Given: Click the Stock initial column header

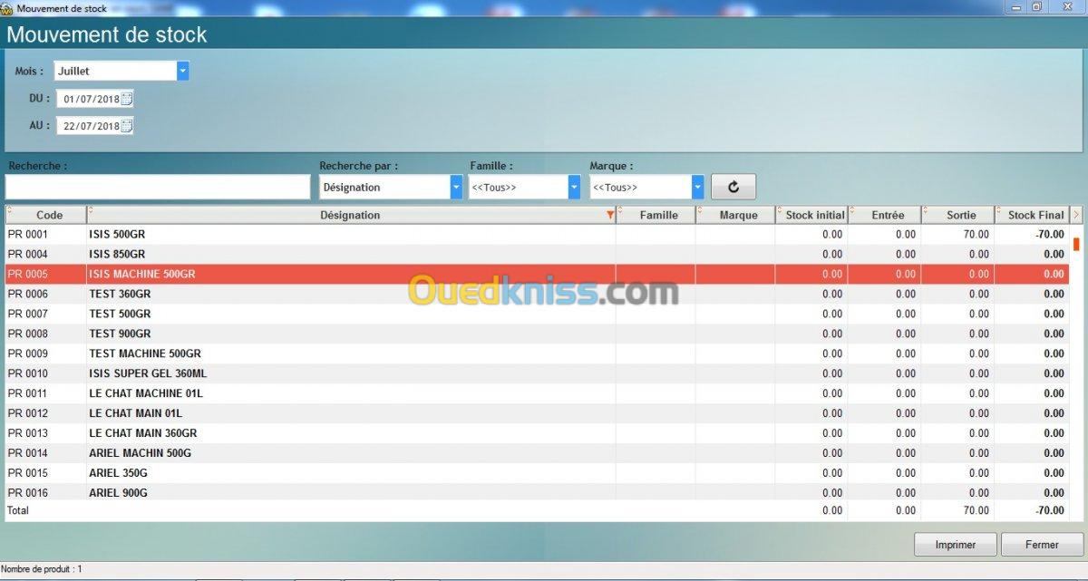Looking at the screenshot, I should click(814, 215).
